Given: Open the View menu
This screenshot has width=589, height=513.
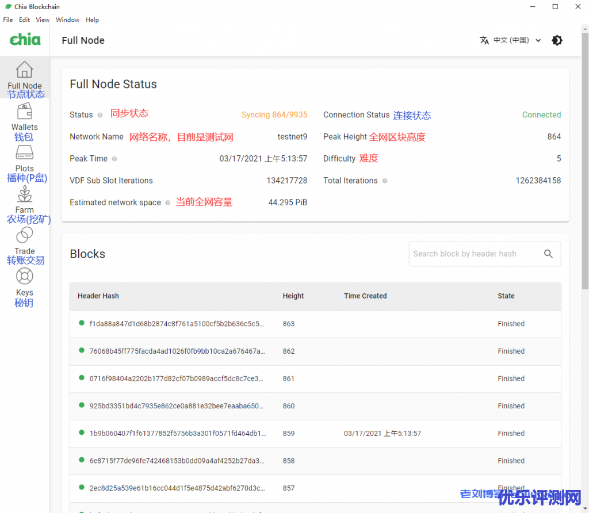Looking at the screenshot, I should [x=43, y=20].
